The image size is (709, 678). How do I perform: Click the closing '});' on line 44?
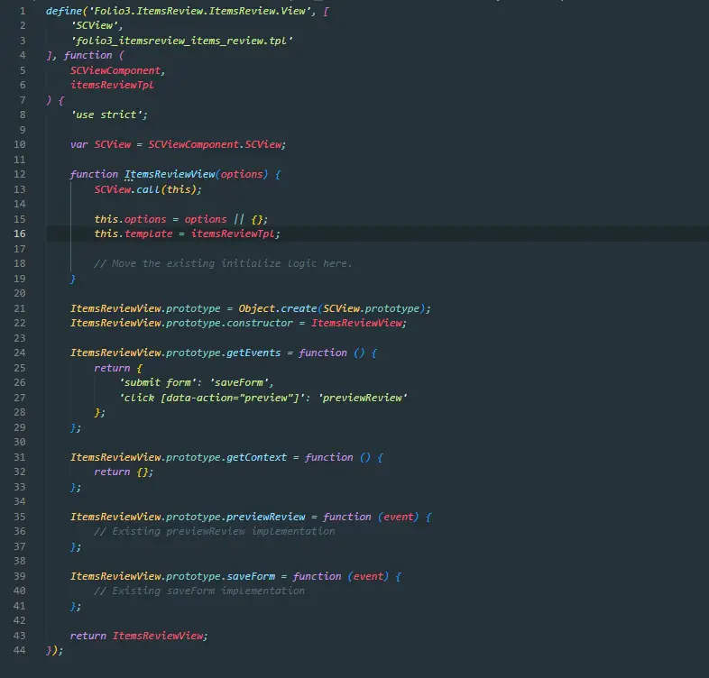click(54, 650)
